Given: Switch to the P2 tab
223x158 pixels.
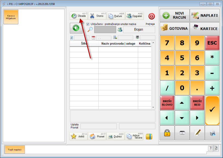Looking at the screenshot, I should tap(216, 148).
